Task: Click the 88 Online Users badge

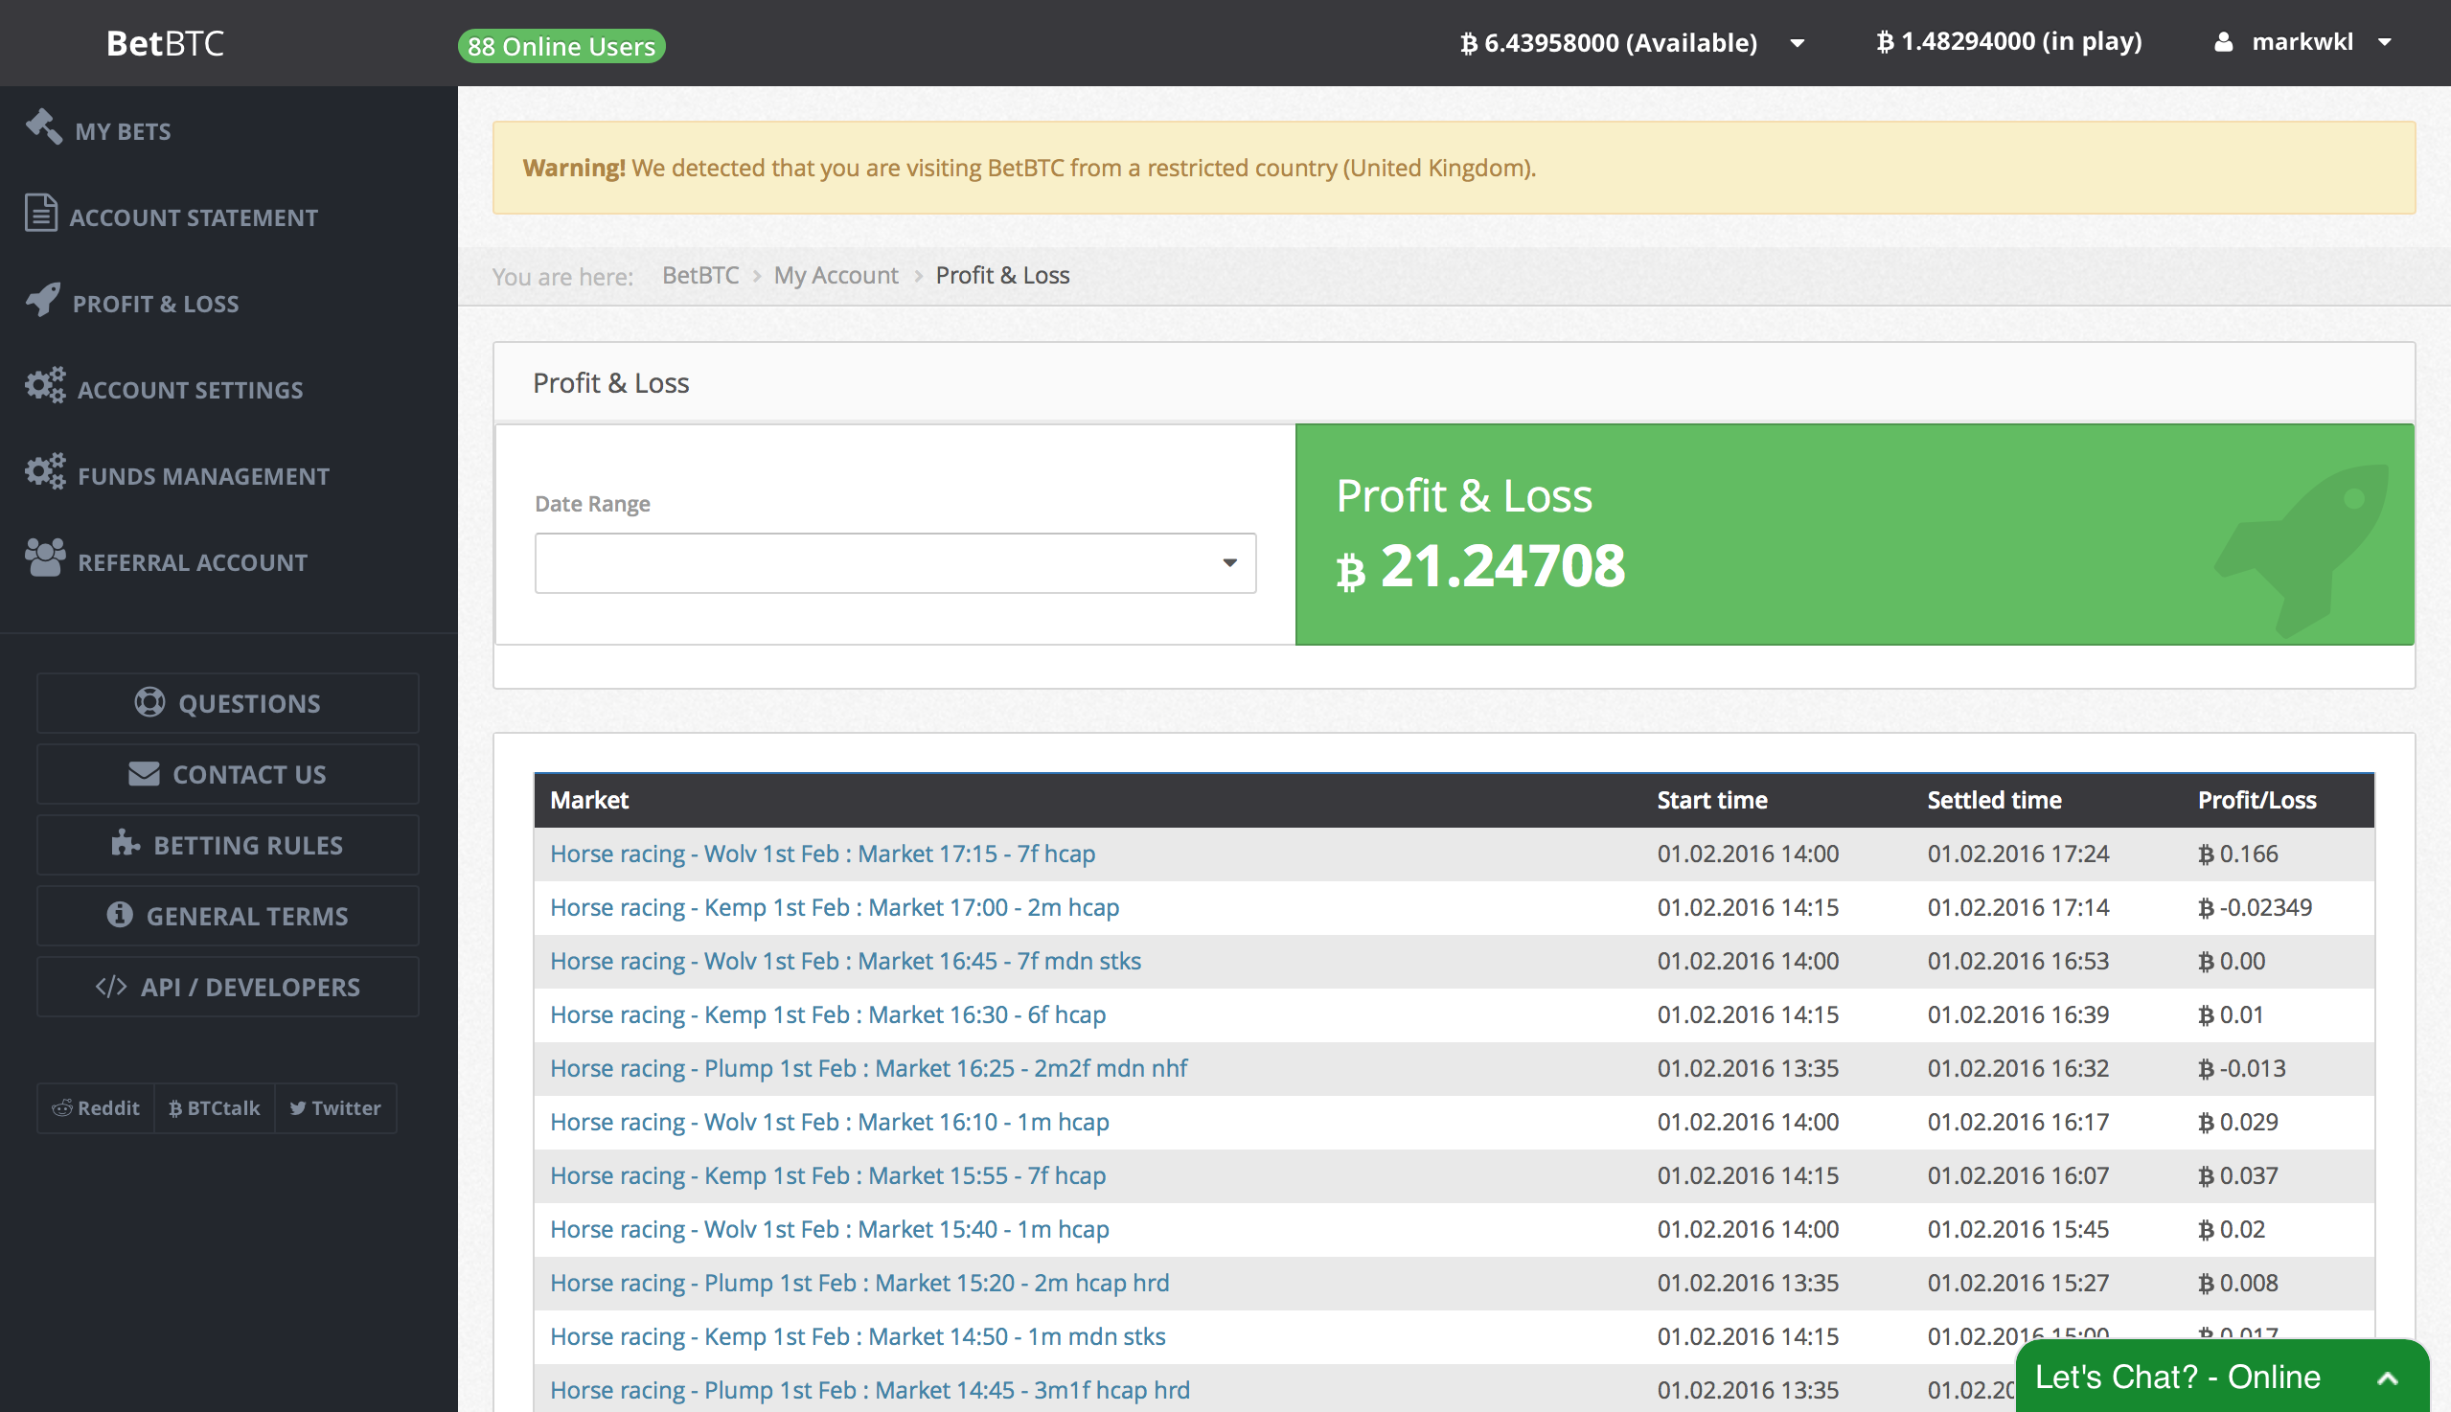Action: click(x=561, y=46)
